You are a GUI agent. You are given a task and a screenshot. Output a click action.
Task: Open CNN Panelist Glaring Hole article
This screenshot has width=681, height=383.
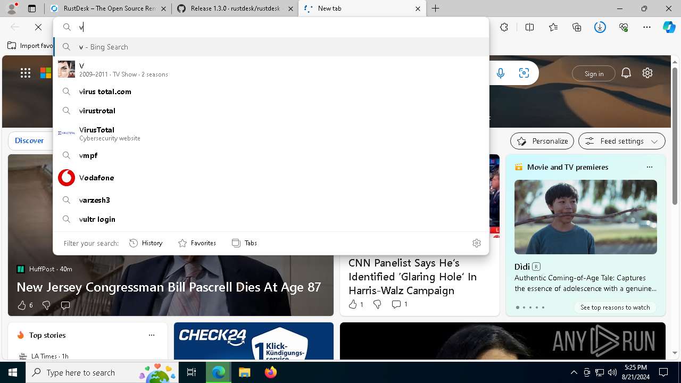(412, 277)
